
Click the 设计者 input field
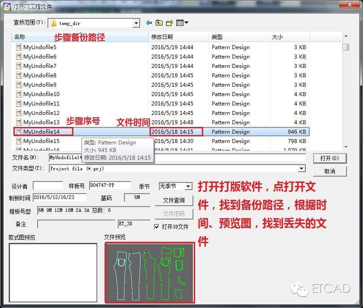point(48,186)
